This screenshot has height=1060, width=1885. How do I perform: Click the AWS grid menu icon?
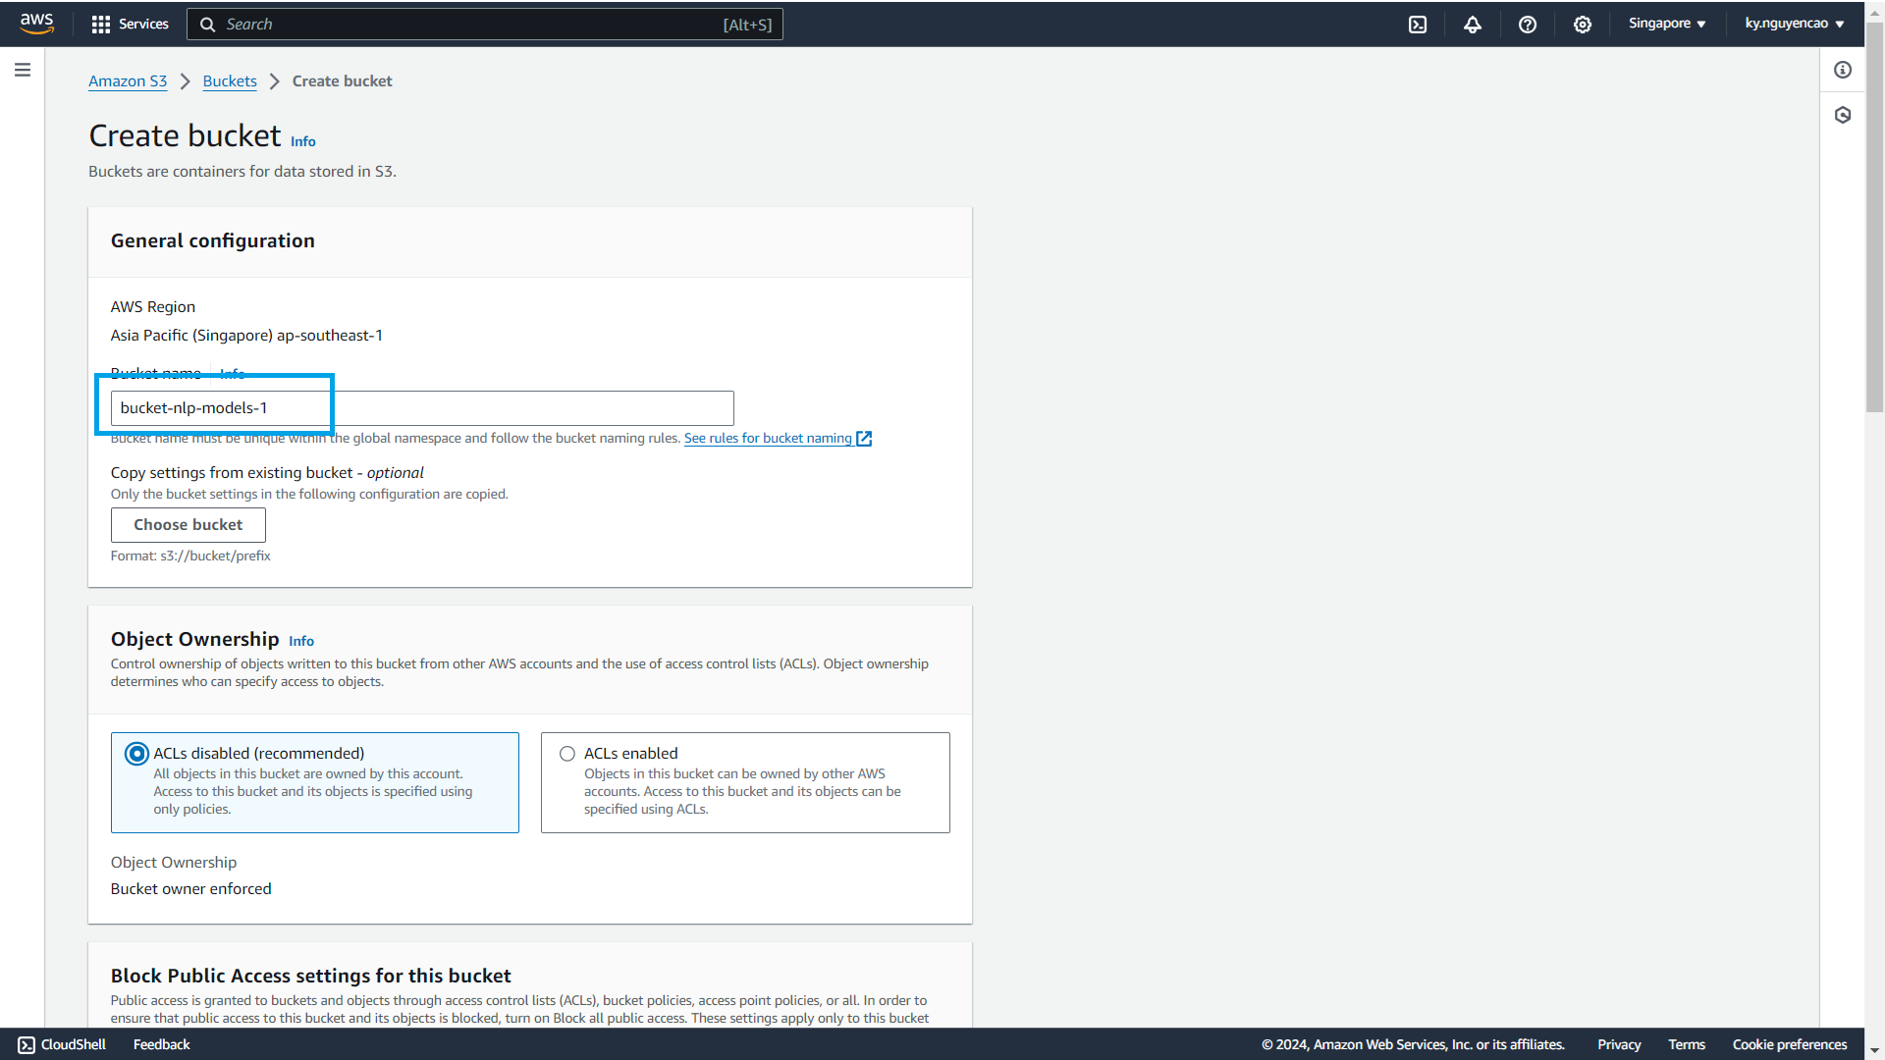(x=102, y=24)
